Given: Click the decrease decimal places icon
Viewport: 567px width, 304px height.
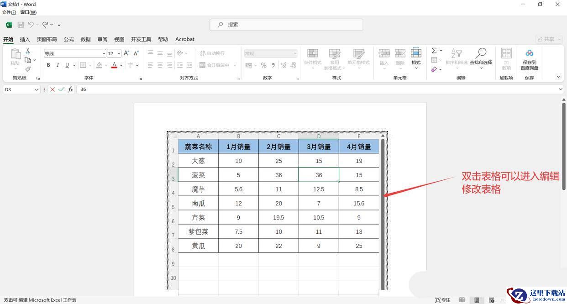Looking at the screenshot, I should click(294, 65).
